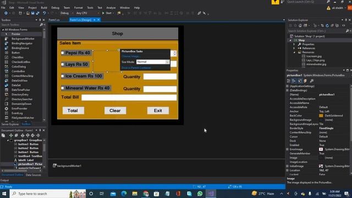This screenshot has width=352, height=198.
Task: Click the Total button on the form
Action: pyautogui.click(x=73, y=111)
